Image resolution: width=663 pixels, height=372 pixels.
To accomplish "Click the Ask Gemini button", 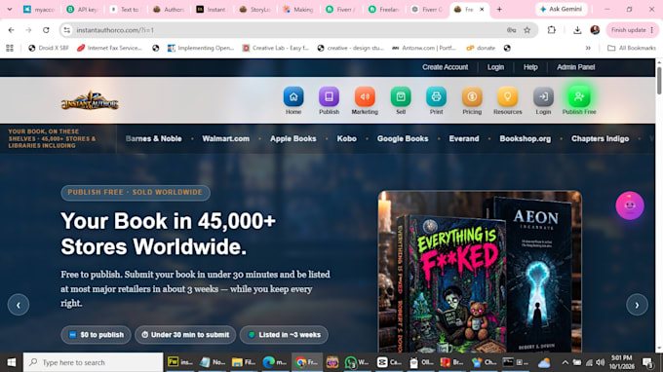I will [561, 10].
